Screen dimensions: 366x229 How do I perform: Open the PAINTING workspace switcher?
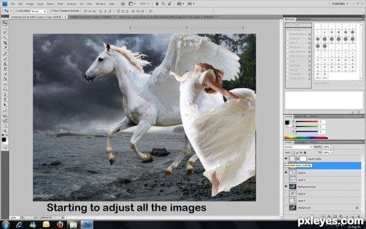pyautogui.click(x=340, y=4)
